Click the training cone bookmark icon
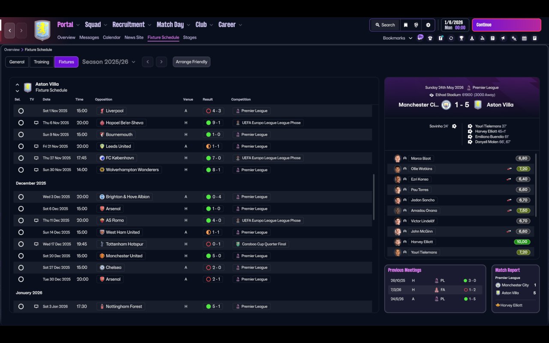This screenshot has width=549, height=343. 472,38
